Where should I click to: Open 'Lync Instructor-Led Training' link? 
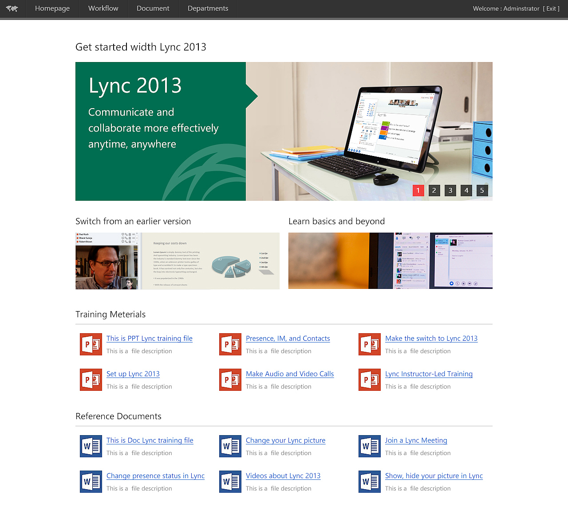tap(429, 374)
